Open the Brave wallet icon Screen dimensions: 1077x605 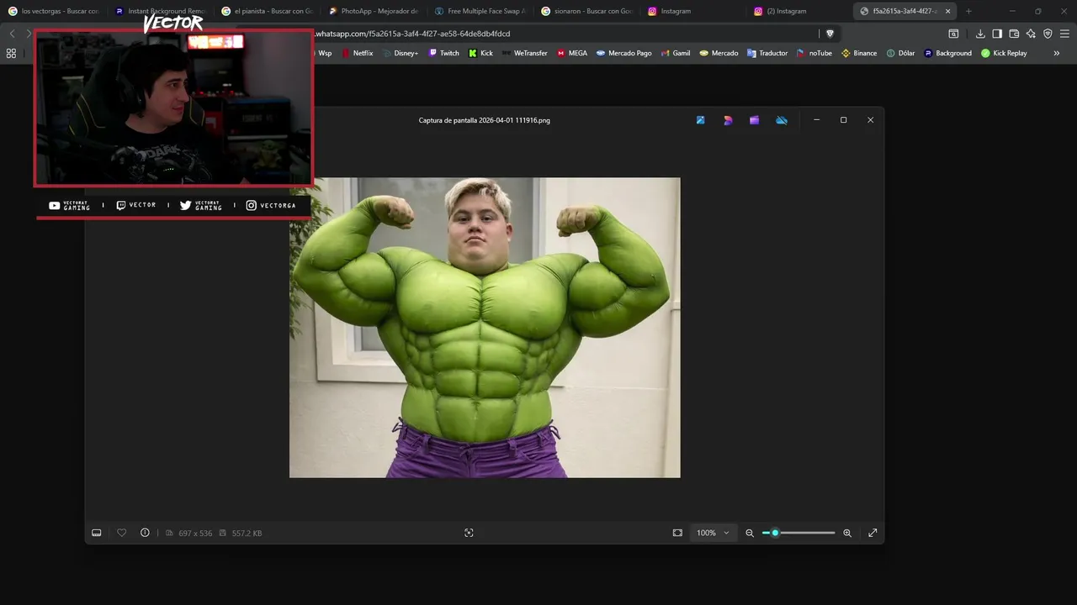1014,34
